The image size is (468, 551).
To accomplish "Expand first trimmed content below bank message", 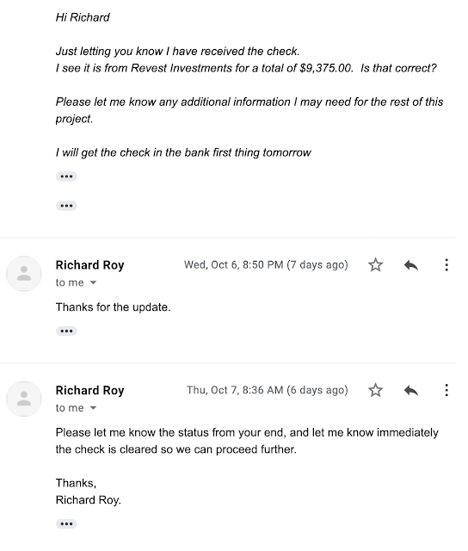I will (x=66, y=176).
